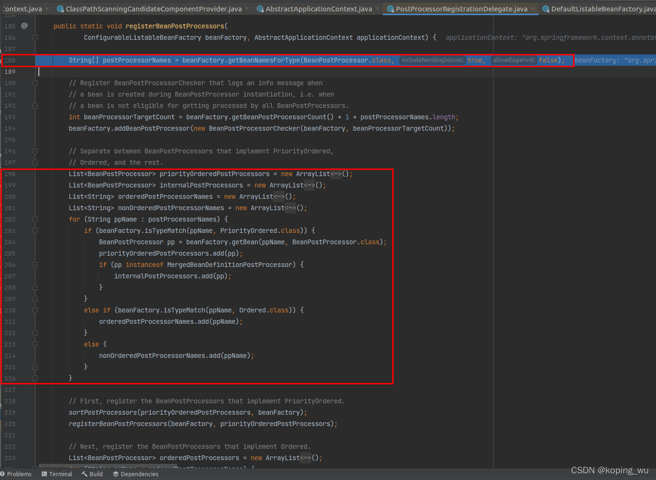Click internalPostProcessors declaration on line 199
Screen dimensions: 656x480
click(x=201, y=185)
